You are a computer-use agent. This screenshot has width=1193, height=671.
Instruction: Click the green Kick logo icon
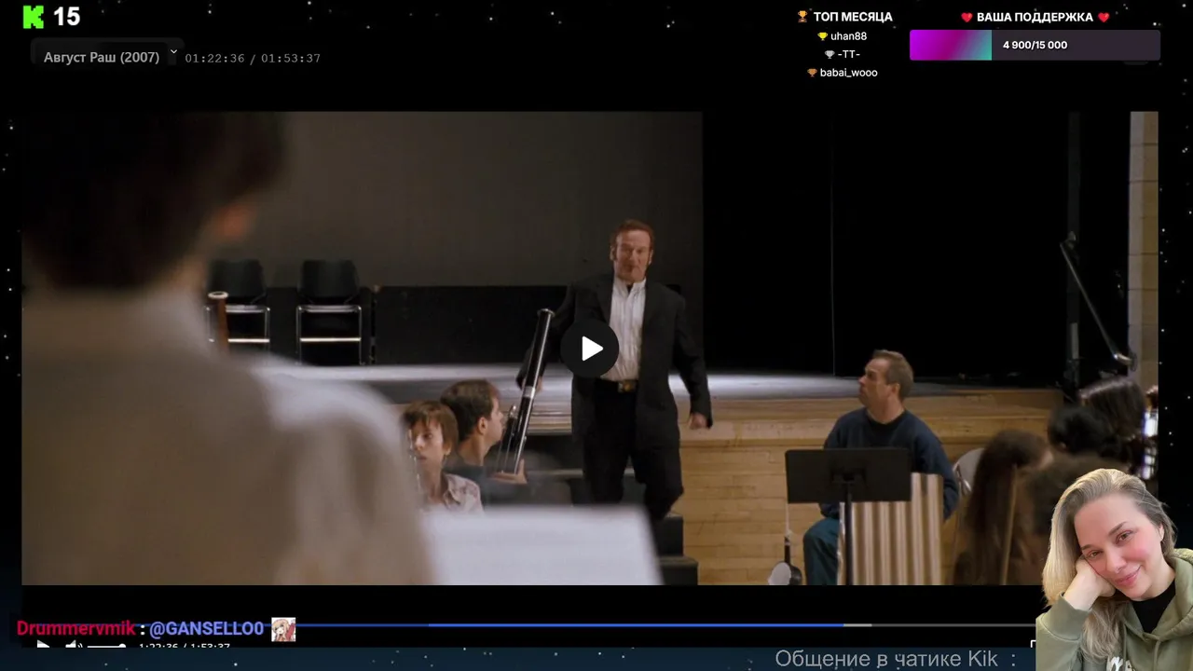34,17
